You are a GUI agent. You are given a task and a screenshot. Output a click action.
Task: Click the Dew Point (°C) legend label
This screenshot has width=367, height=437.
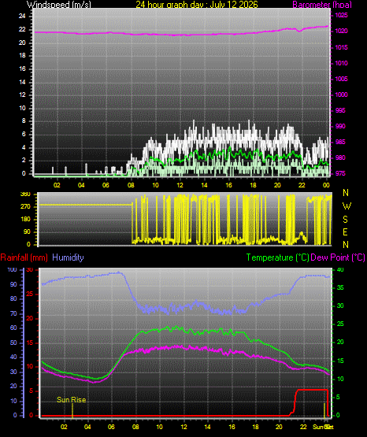point(338,257)
